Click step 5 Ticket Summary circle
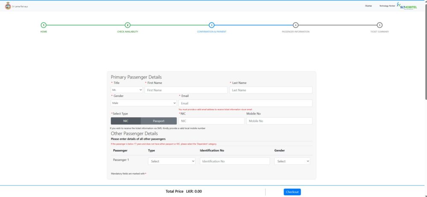 pyautogui.click(x=380, y=25)
